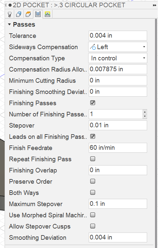Select the Passes tab icon
The image size is (158, 248).
point(38,15)
